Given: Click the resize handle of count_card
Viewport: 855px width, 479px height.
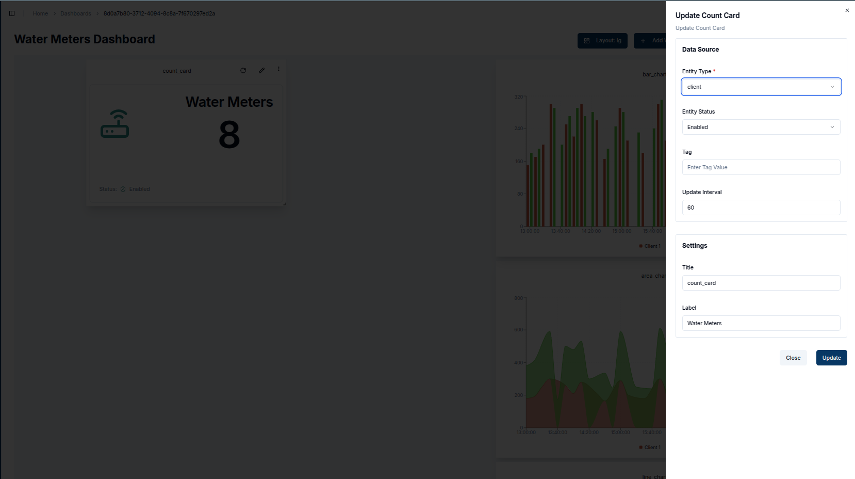Looking at the screenshot, I should click(284, 204).
